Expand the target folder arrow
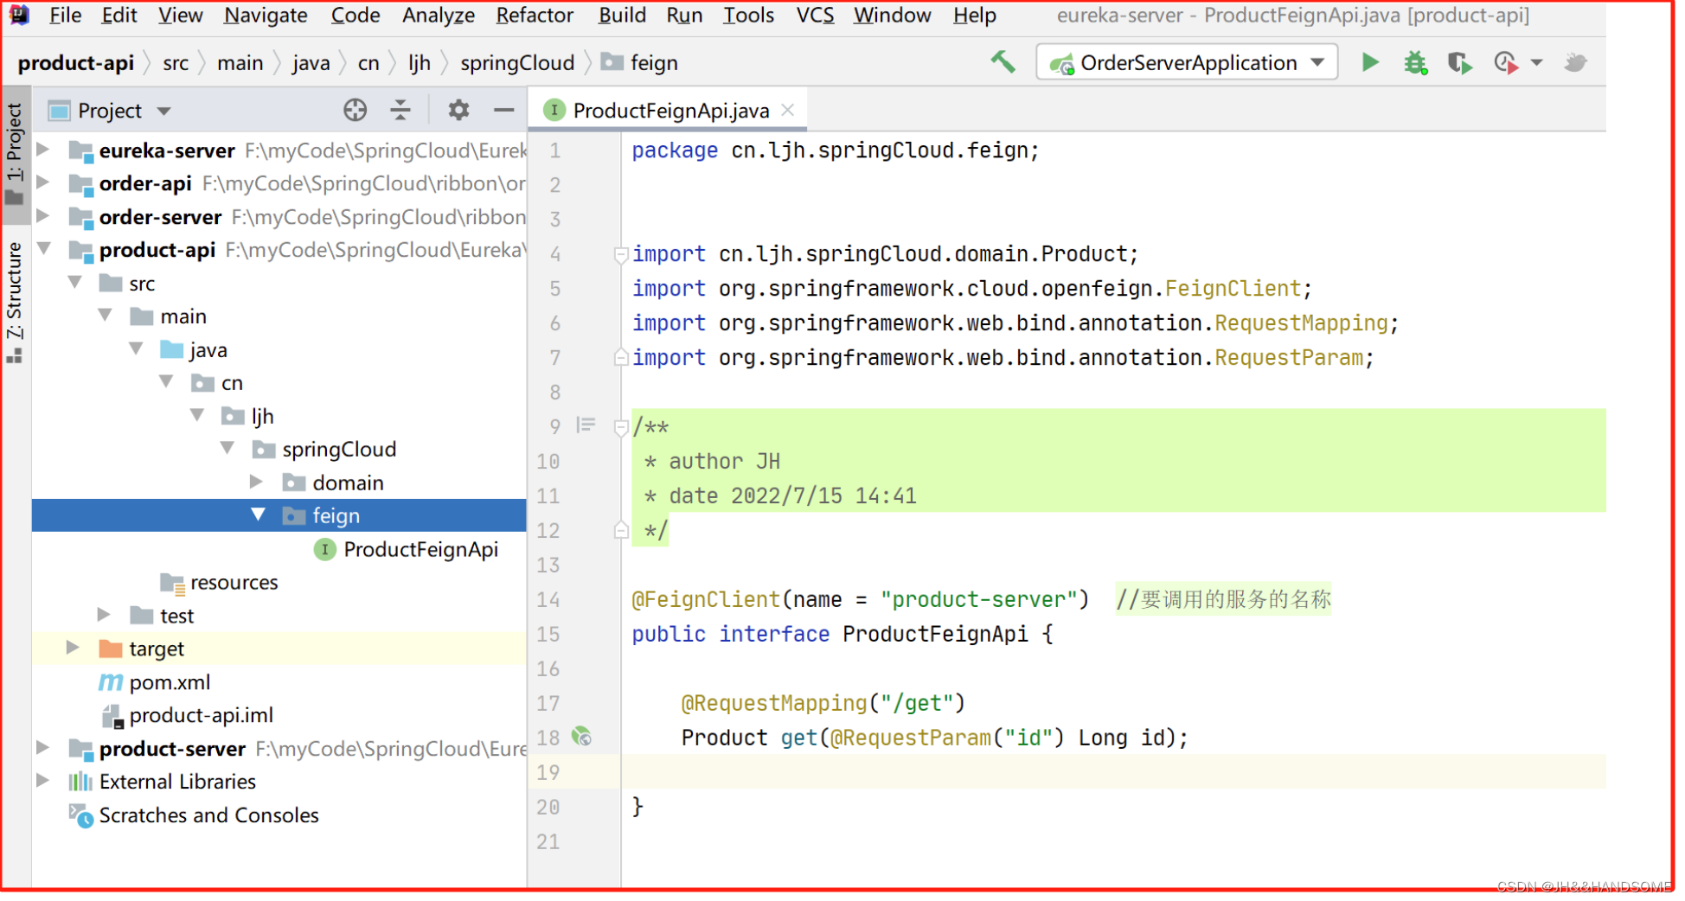1685x901 pixels. 74,649
